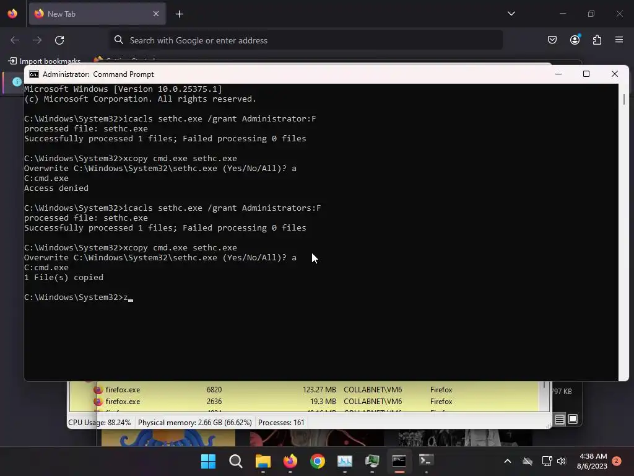Open File Explorer from taskbar
Screen dimensions: 634x476
[x=263, y=461]
